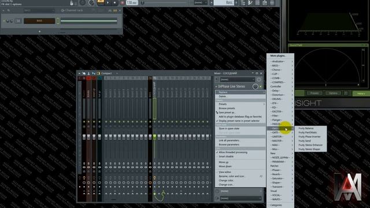Expand the COMPRES plugin category
The image size is (370, 208).
(280, 82)
